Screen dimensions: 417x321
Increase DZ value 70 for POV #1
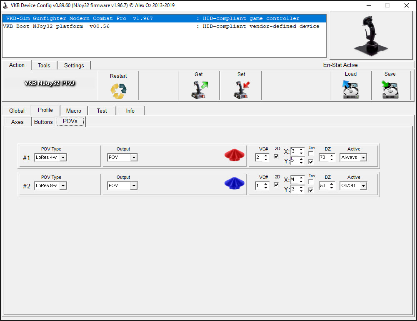(x=332, y=156)
